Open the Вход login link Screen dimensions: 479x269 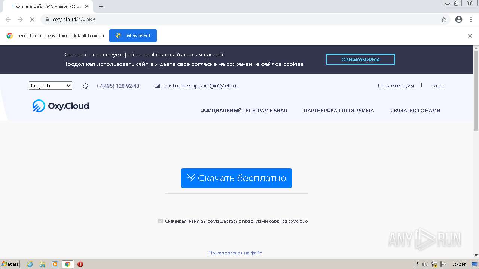tap(437, 86)
